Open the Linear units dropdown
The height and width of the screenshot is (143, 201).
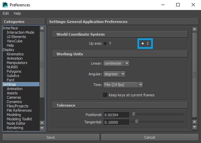coord(116,63)
